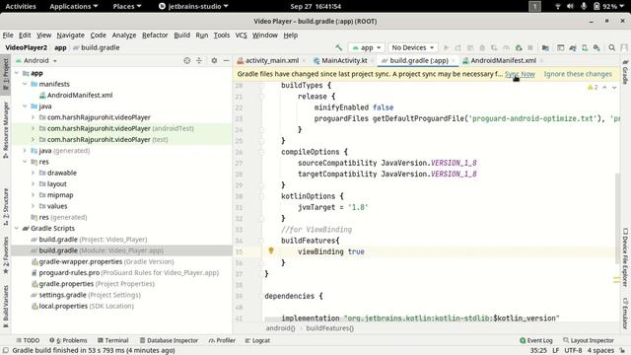Screen dimensions: 631x355
Task: Open Project Structure icon in toolbar
Action: pos(545,47)
